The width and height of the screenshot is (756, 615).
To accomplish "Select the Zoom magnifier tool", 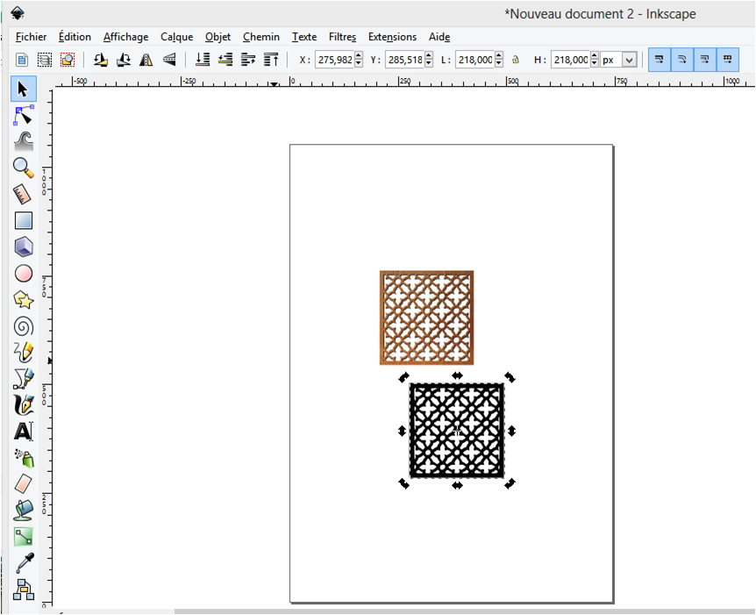I will pos(23,168).
